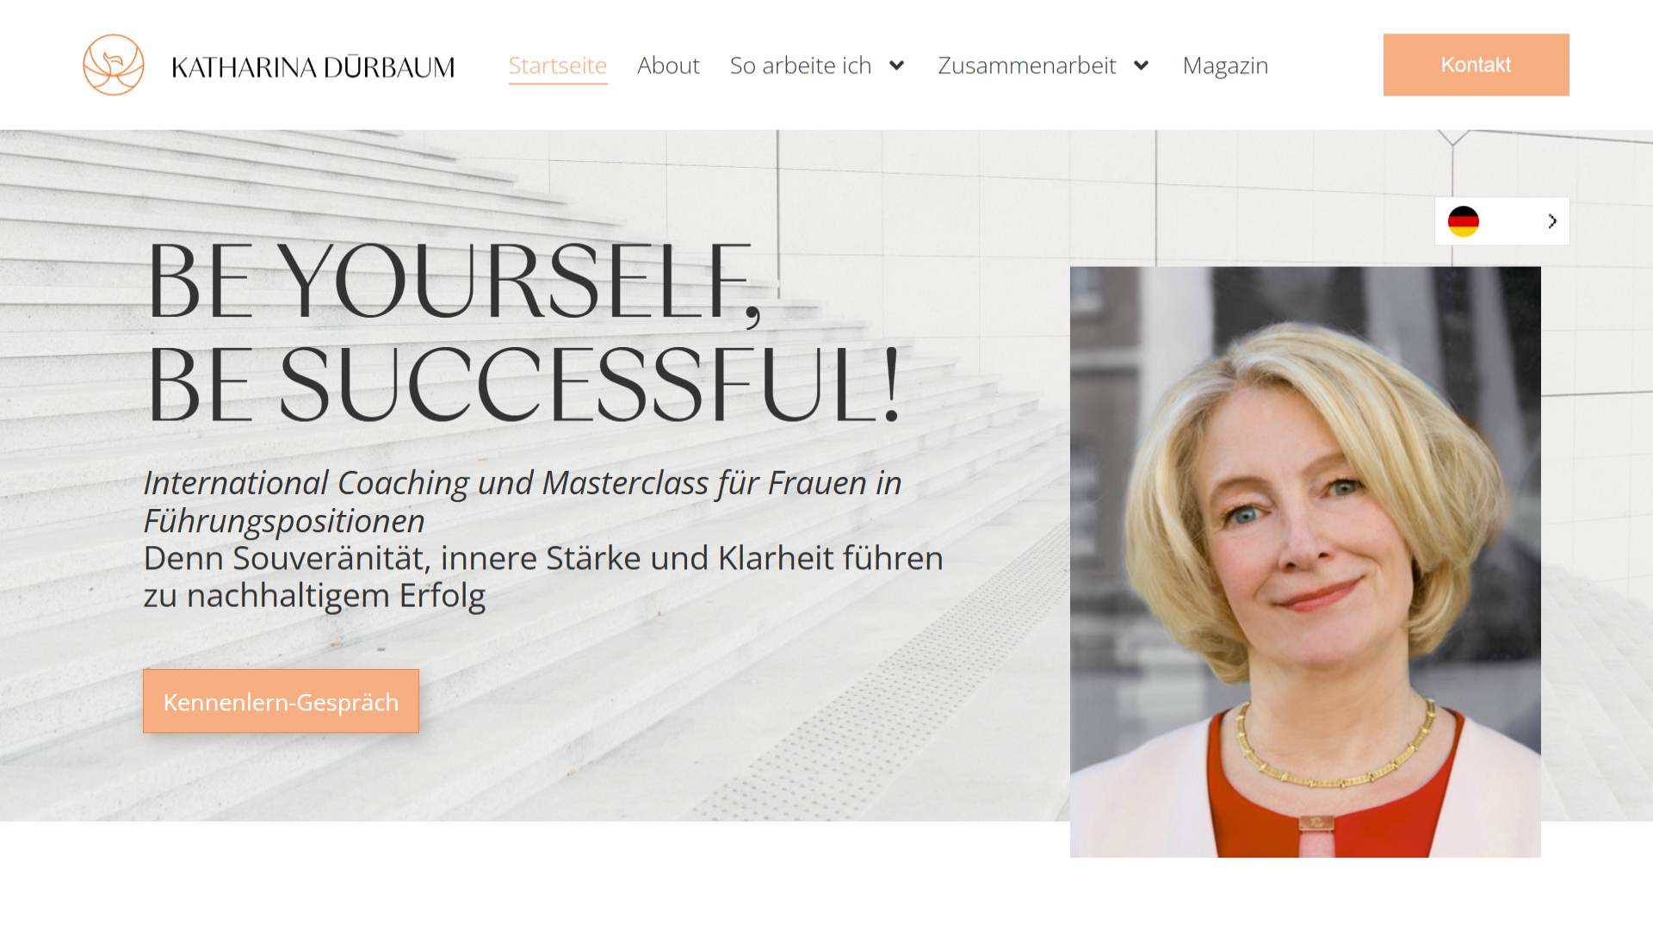Click the circular orange logo emblem
The width and height of the screenshot is (1653, 930).
click(x=114, y=65)
